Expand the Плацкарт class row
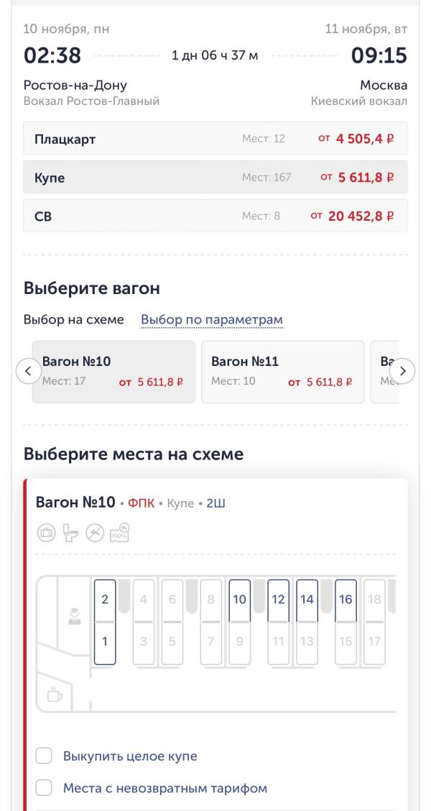This screenshot has width=431, height=811. click(x=215, y=139)
